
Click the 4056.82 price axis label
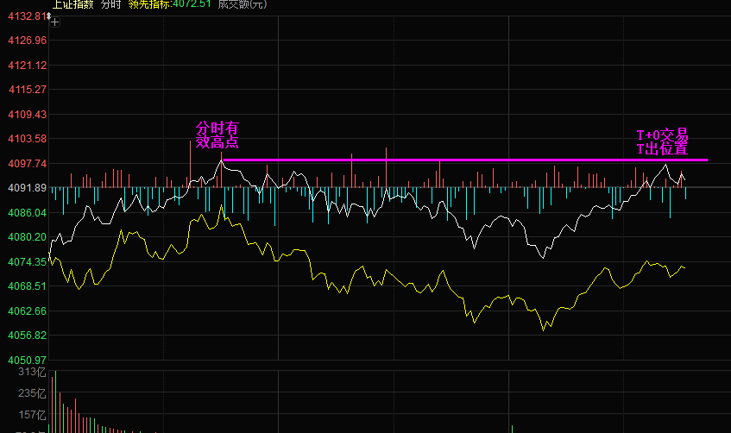pyautogui.click(x=27, y=336)
